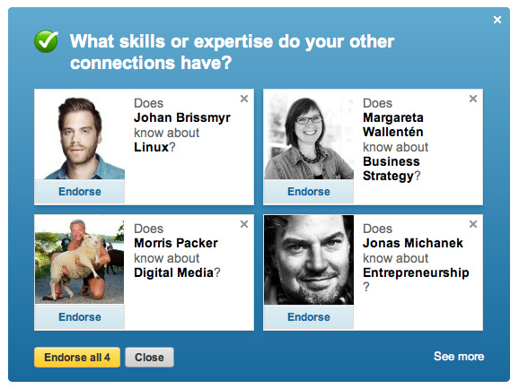This screenshot has width=519, height=389.
Task: Click the Endorse all 4 button
Action: (77, 358)
